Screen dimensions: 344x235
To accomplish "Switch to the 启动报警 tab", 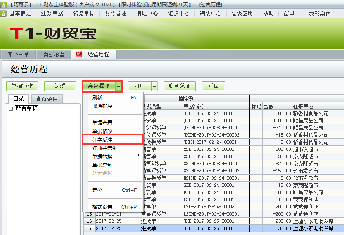I will click(x=54, y=55).
